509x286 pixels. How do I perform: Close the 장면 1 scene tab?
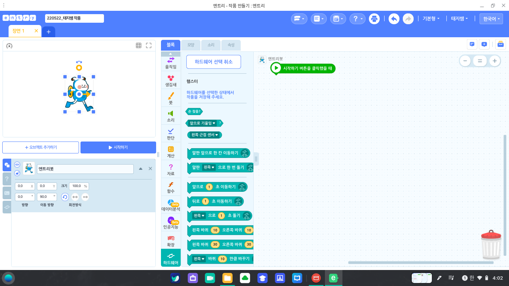(36, 31)
